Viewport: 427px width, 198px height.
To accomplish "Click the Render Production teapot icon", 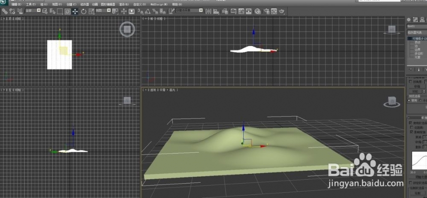I will 282,11.
